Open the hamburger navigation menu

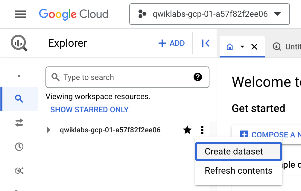coord(20,14)
